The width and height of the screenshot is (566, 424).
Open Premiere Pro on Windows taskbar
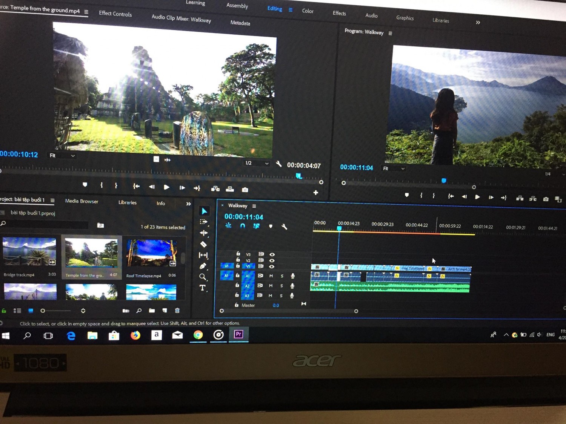(238, 334)
